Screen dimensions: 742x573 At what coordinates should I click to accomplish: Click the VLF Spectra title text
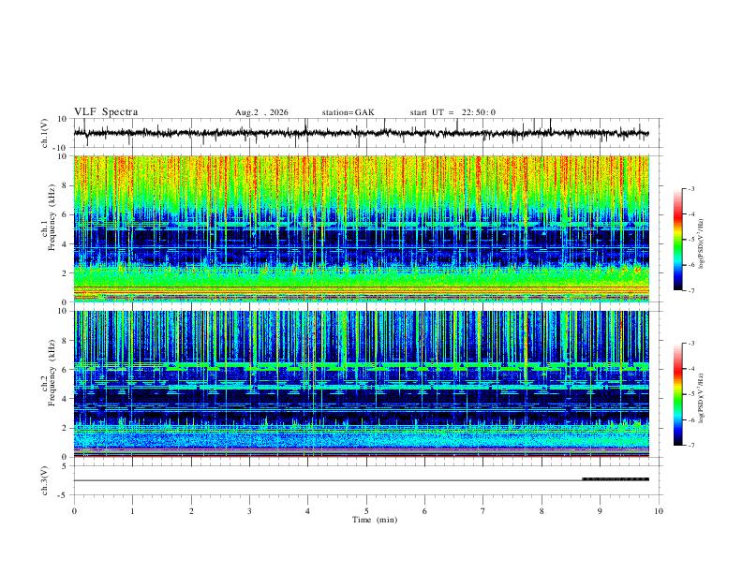click(x=106, y=112)
